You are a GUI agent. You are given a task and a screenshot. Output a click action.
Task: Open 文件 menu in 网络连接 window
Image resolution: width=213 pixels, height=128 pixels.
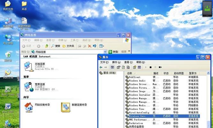tap(27, 40)
